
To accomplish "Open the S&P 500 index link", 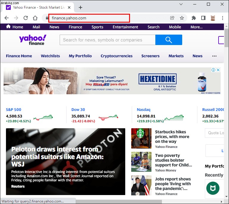I will [x=13, y=109].
